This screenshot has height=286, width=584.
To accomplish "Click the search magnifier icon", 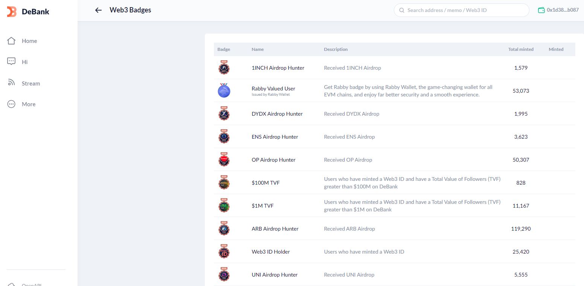I will [402, 10].
